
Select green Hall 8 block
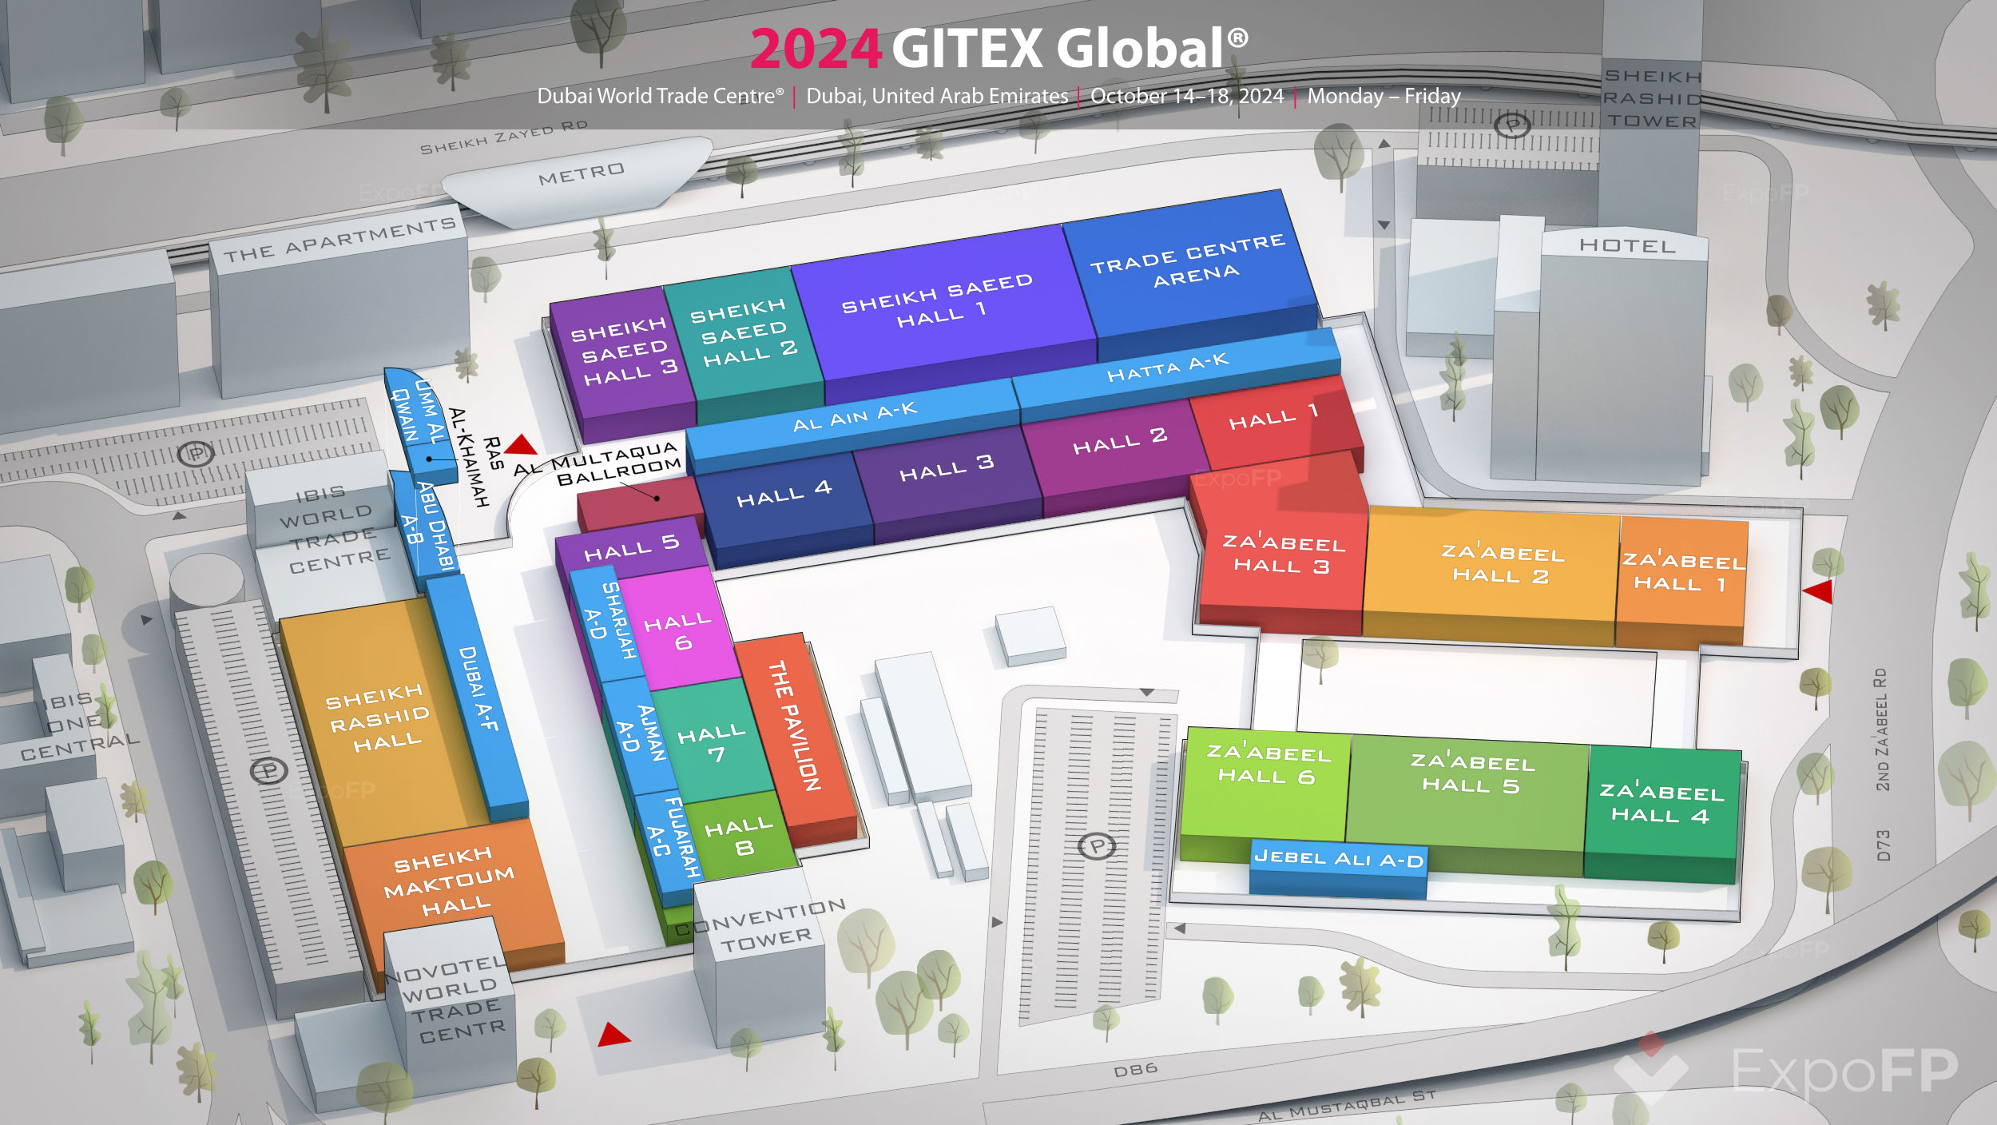(739, 835)
